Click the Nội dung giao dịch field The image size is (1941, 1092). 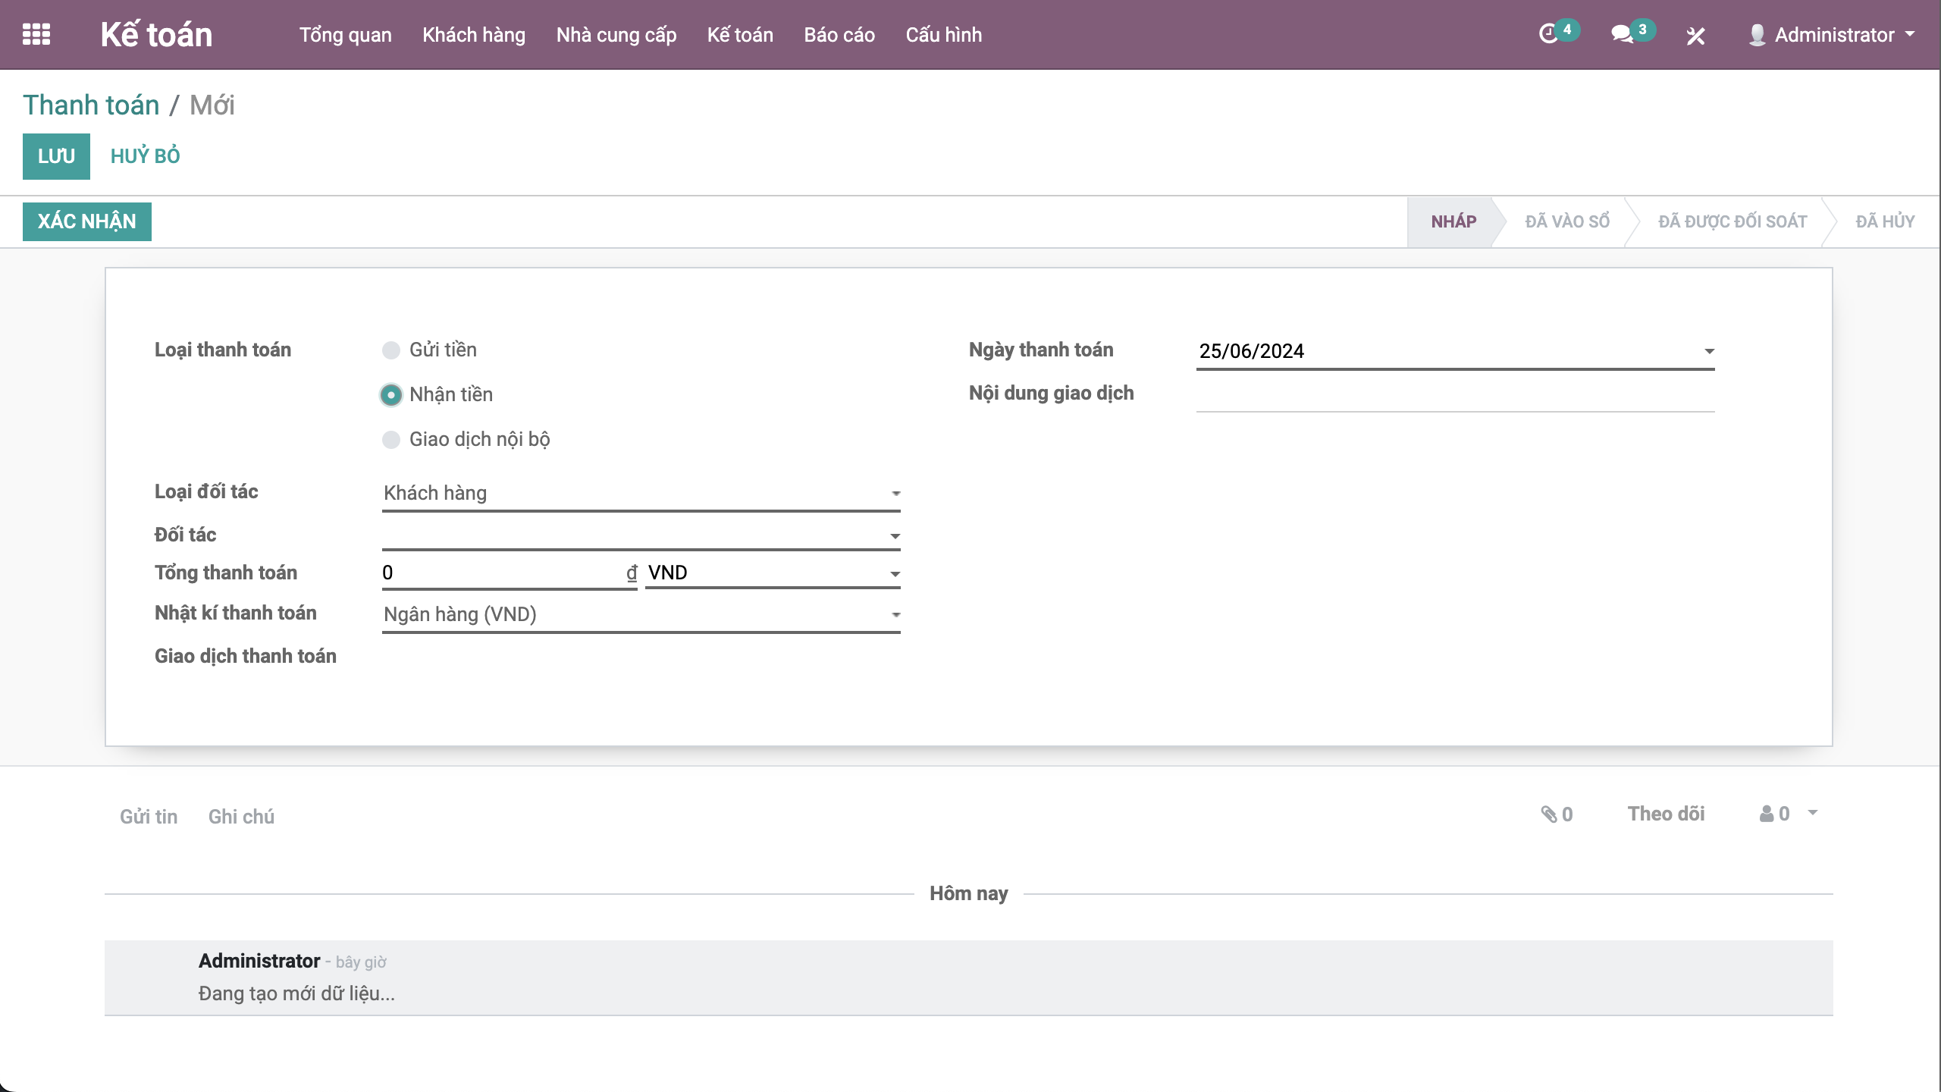click(1454, 395)
